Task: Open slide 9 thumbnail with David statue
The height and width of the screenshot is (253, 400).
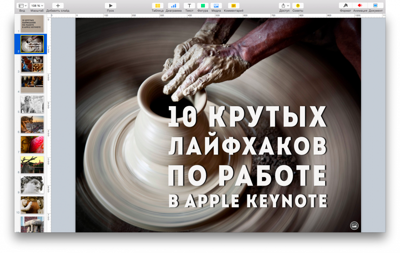Action: [32, 185]
